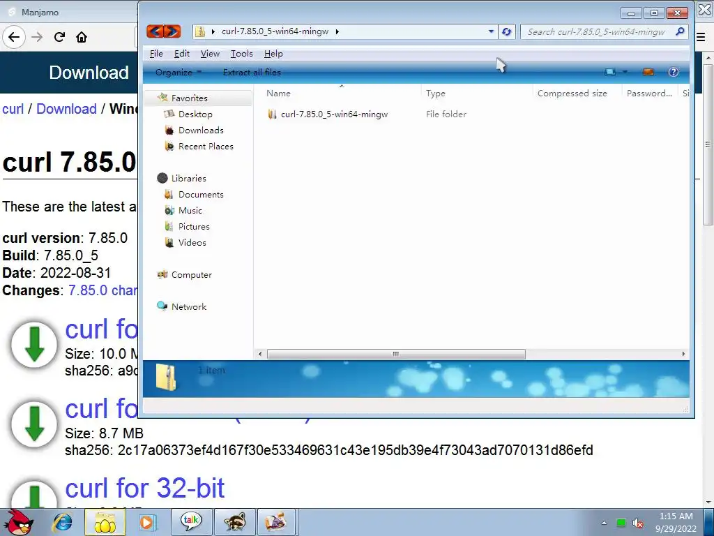Click the Network icon in the sidebar
Viewport: 714px width, 536px height.
click(162, 306)
